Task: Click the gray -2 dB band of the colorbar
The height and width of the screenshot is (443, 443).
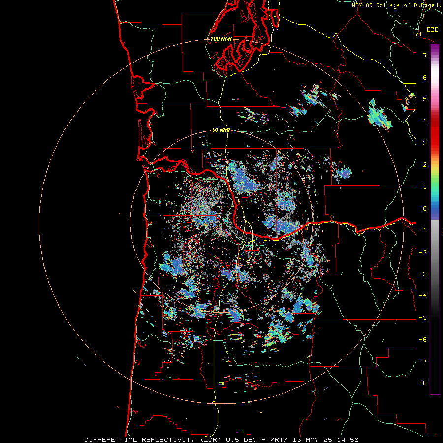Action: [x=435, y=253]
